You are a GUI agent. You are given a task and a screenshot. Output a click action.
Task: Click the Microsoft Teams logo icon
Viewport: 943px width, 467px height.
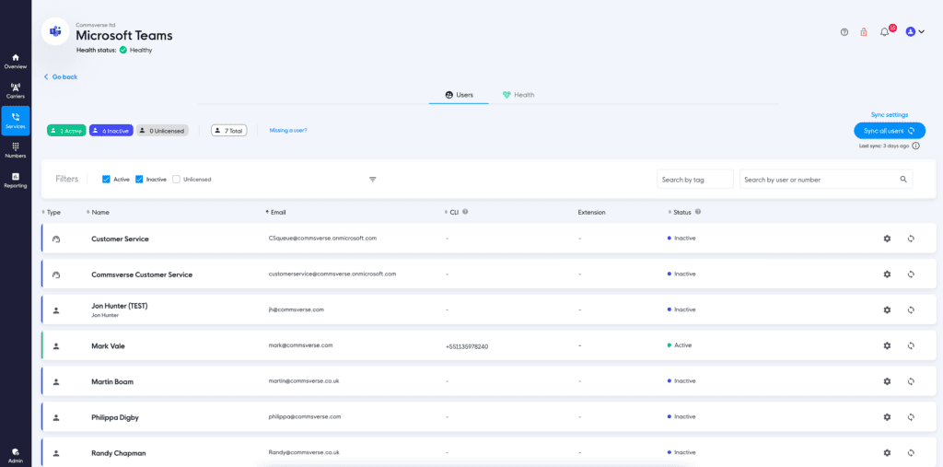pos(54,31)
